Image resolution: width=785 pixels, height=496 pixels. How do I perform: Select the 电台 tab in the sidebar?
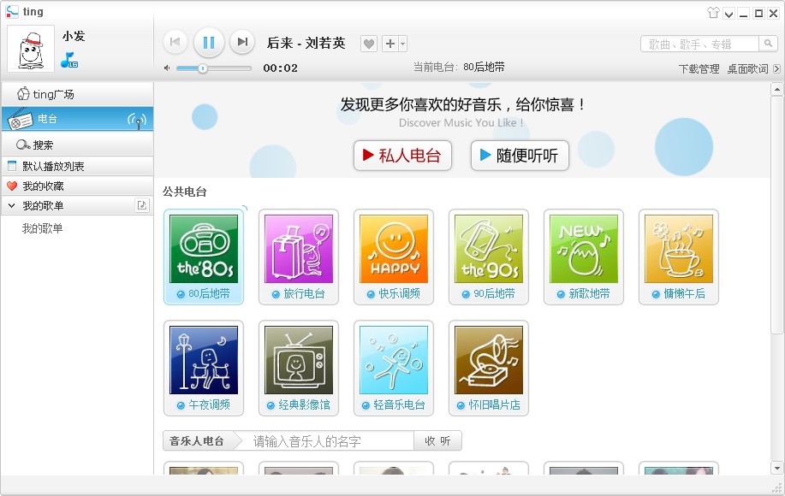point(77,119)
